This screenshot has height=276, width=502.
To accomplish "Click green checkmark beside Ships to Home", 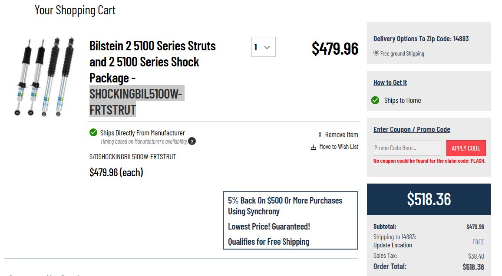I will (375, 100).
